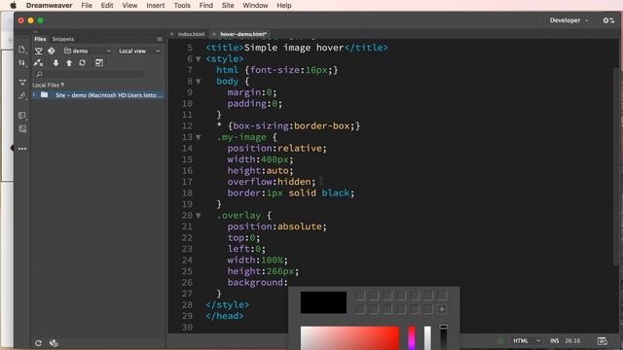Image resolution: width=623 pixels, height=350 pixels.
Task: Click the synchronize refresh icon in Files panel
Action: [82, 62]
